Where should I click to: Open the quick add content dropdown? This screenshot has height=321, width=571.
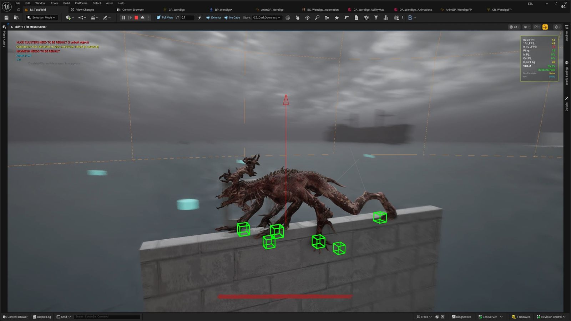point(70,17)
